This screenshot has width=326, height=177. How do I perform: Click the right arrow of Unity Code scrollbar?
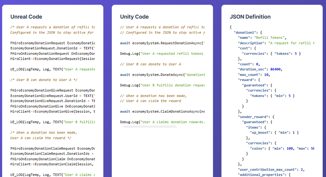tap(203, 127)
